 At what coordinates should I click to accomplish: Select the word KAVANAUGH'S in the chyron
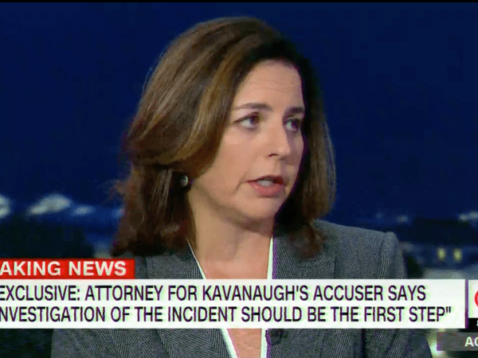point(256,294)
